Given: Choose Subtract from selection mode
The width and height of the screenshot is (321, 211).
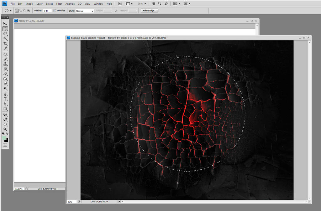Looking at the screenshot, I should point(24,11).
